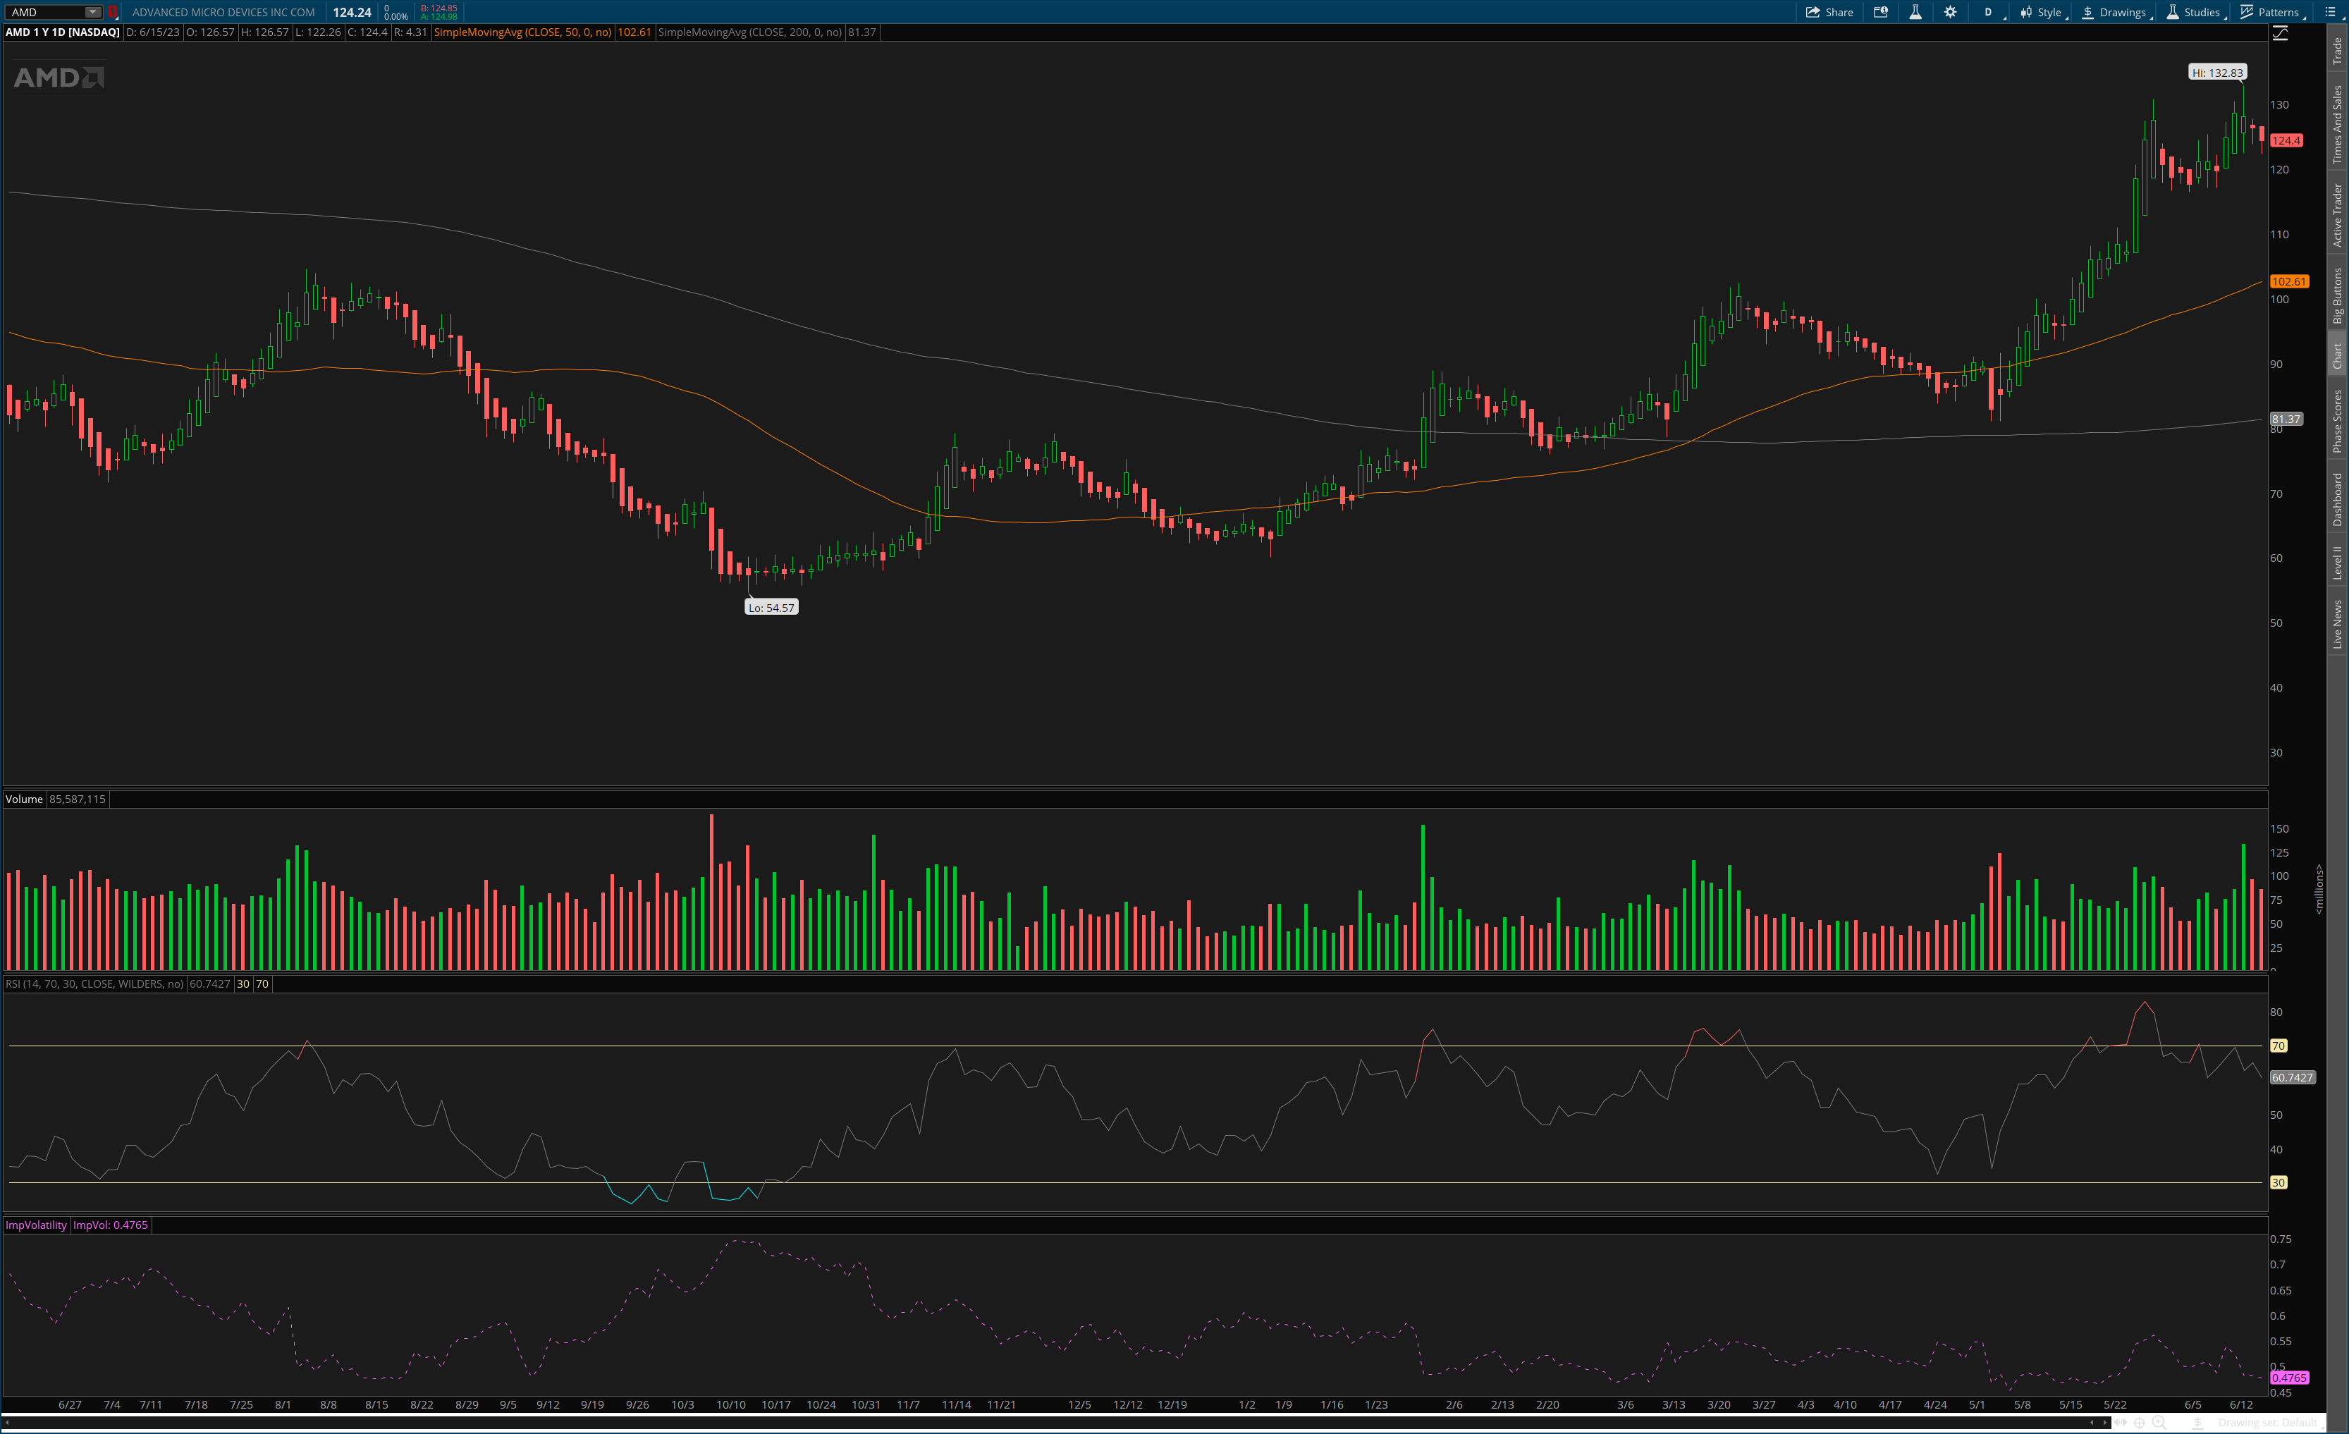Click the 102.61 moving average axis tag

[2289, 281]
